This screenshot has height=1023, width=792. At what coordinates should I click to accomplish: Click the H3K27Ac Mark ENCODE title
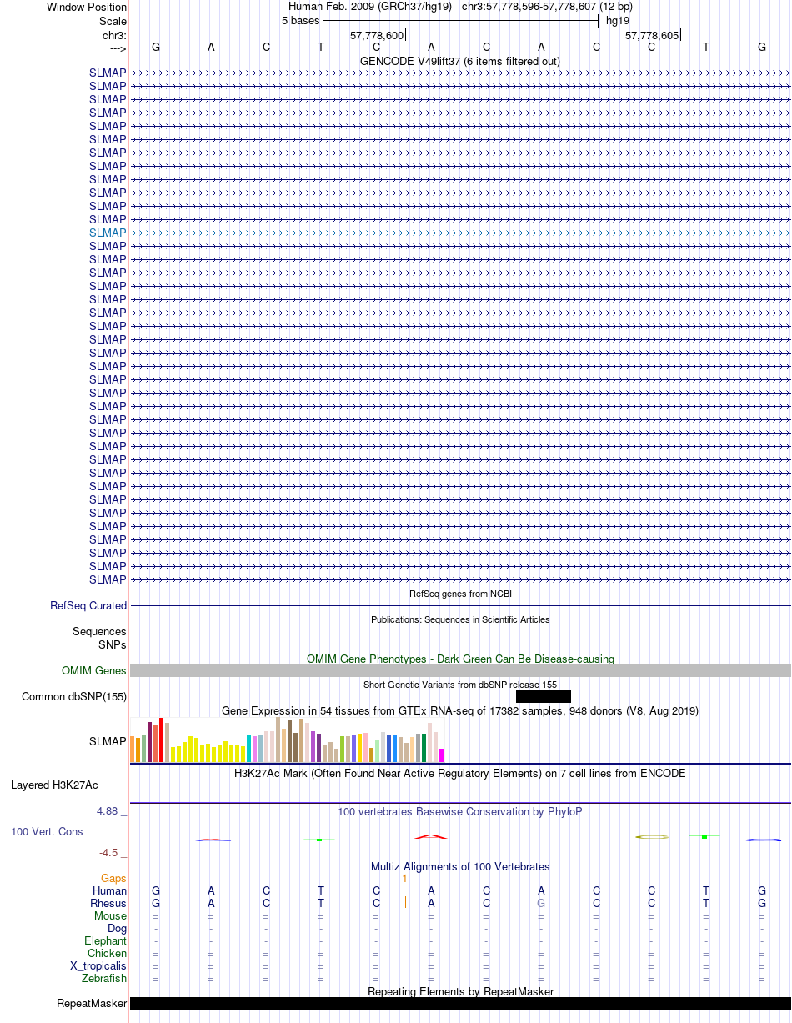coord(460,773)
